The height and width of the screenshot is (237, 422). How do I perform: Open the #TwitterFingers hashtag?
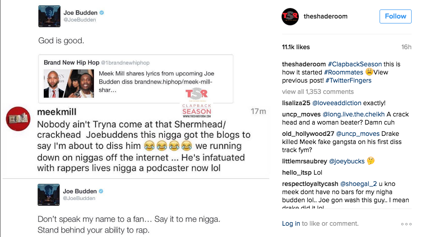pyautogui.click(x=348, y=80)
